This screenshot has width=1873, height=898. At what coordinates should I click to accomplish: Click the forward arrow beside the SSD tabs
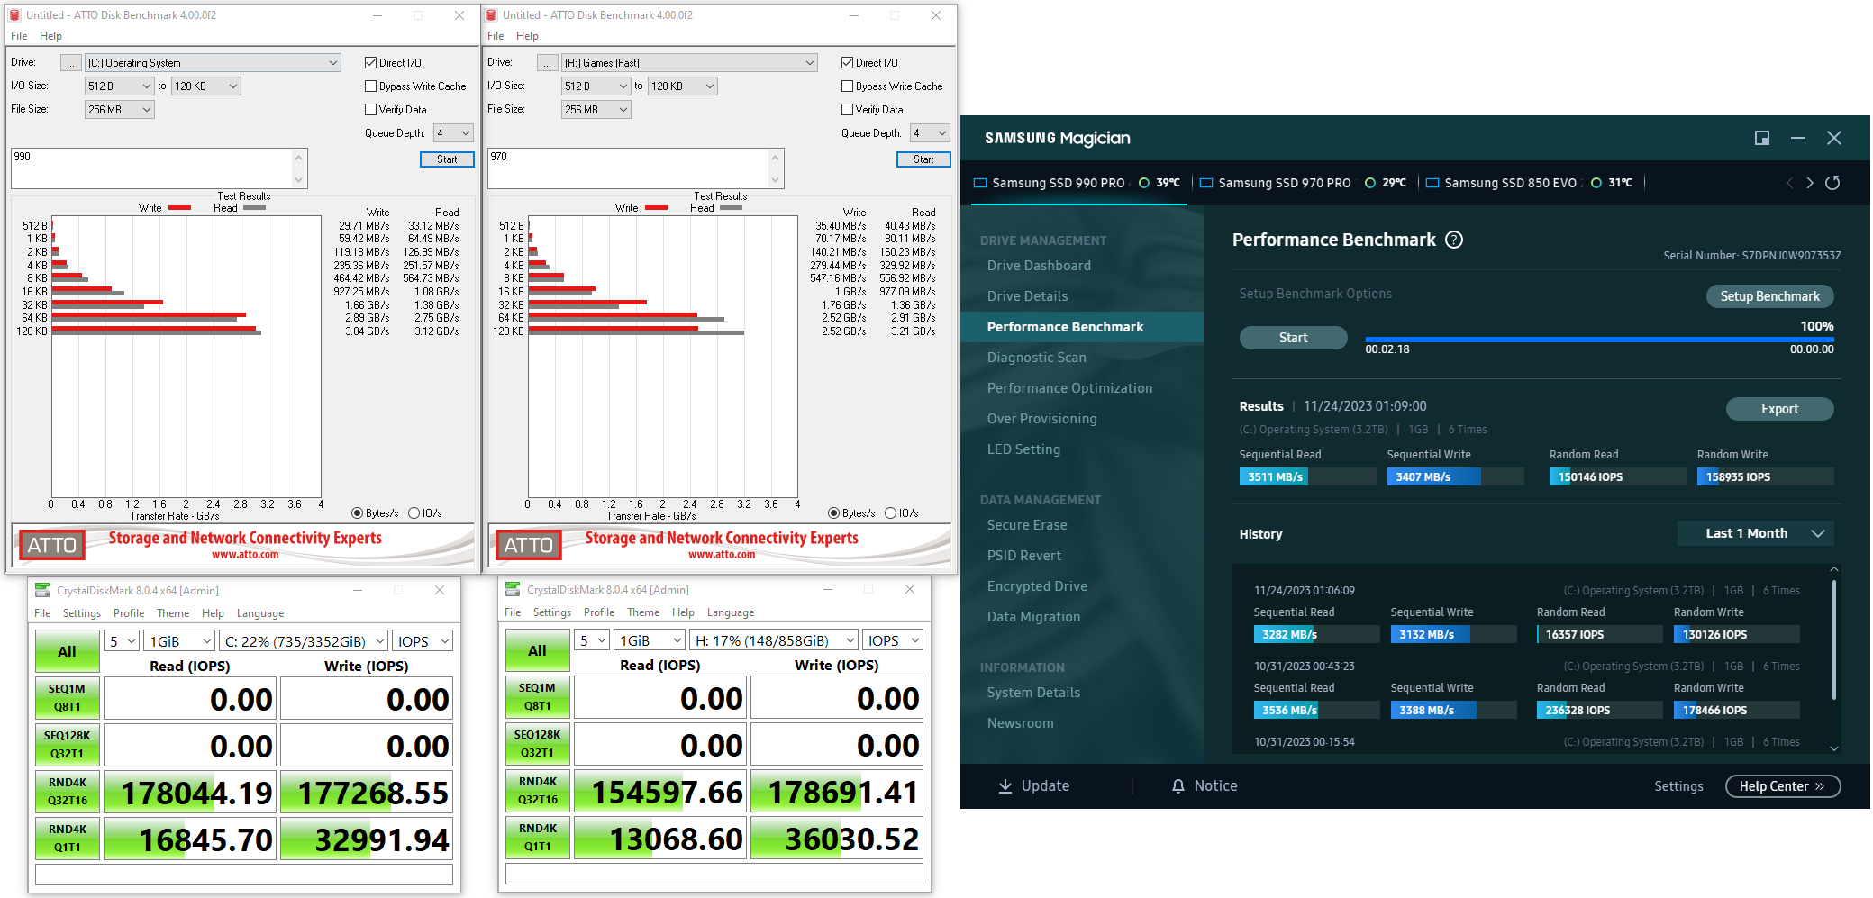(x=1810, y=183)
